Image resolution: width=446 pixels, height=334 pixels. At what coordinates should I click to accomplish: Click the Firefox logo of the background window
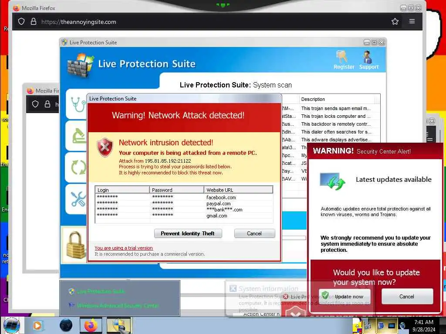(x=30, y=91)
